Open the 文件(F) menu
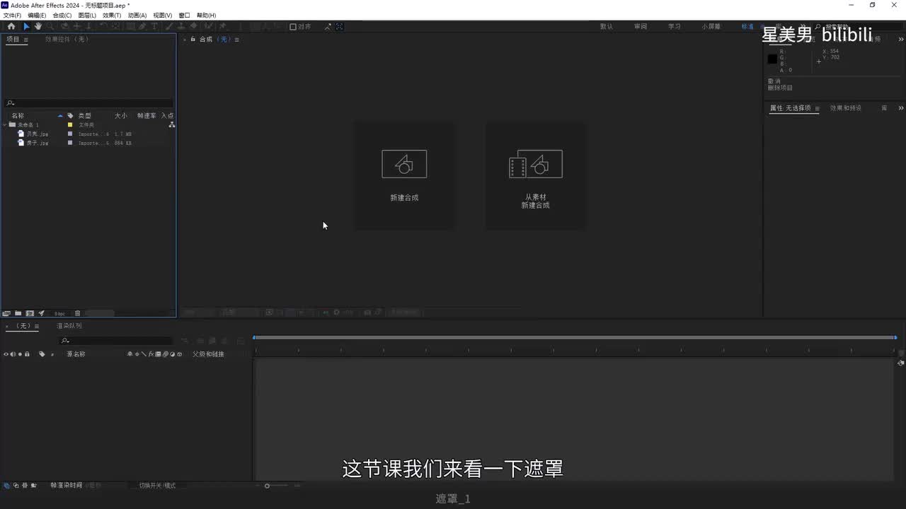Image resolution: width=906 pixels, height=509 pixels. 12,15
